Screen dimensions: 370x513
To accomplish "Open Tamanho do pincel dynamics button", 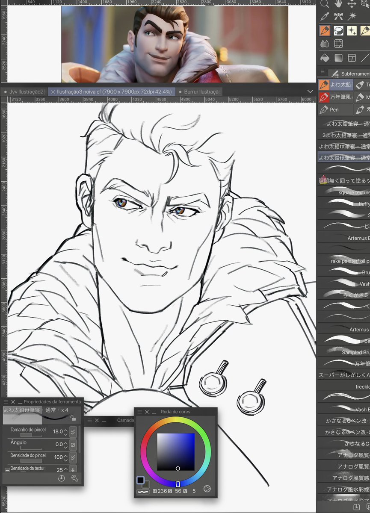I will (73, 431).
